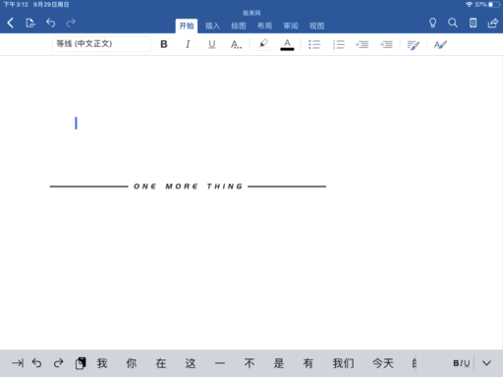Open the file options icon
The width and height of the screenshot is (503, 377).
pyautogui.click(x=30, y=23)
